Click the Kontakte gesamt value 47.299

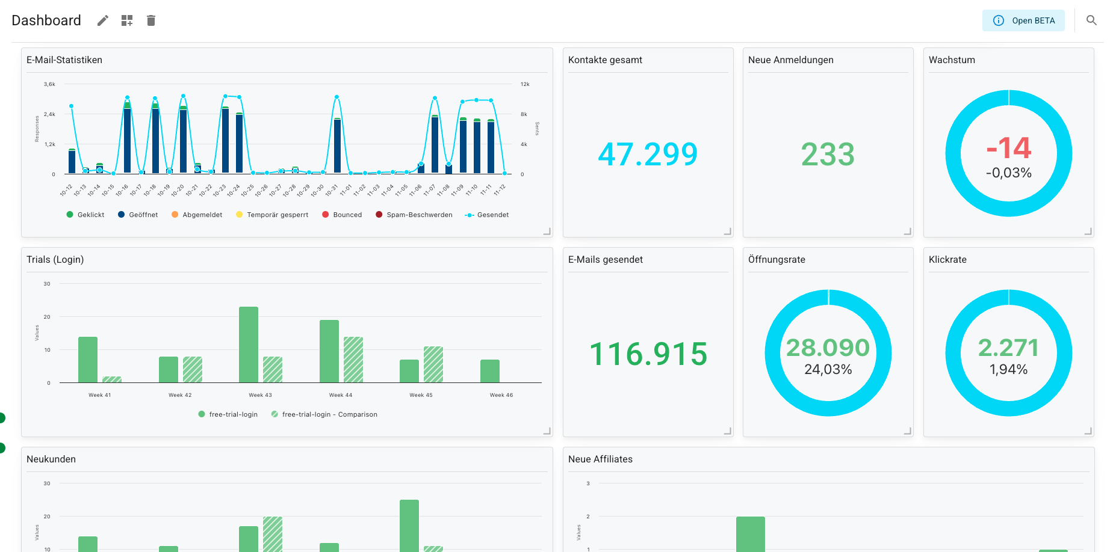pos(647,155)
